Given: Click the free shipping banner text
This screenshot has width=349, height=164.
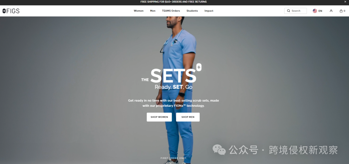Looking at the screenshot, I should (x=174, y=2).
